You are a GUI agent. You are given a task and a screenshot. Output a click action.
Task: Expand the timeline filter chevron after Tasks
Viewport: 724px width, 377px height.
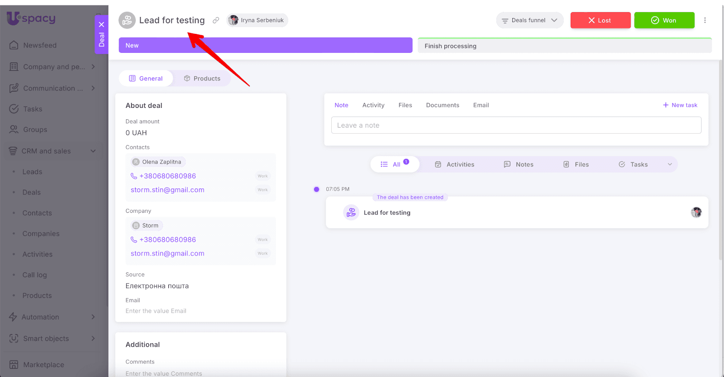pyautogui.click(x=670, y=164)
